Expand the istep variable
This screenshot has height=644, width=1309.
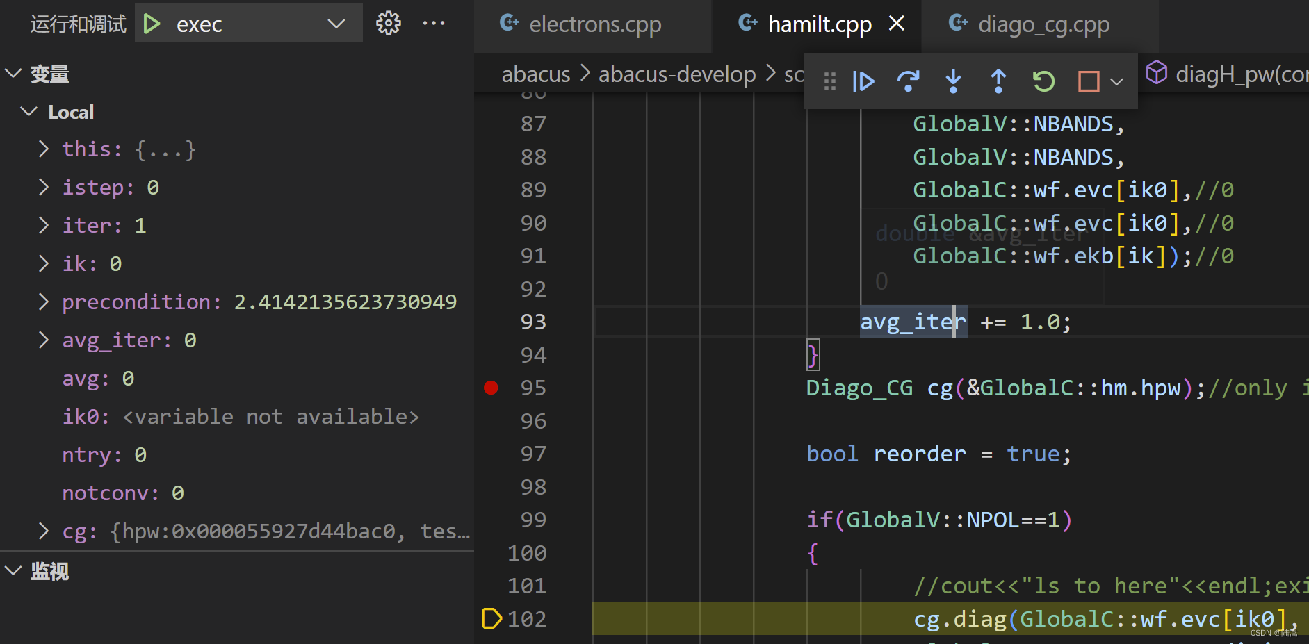tap(44, 187)
